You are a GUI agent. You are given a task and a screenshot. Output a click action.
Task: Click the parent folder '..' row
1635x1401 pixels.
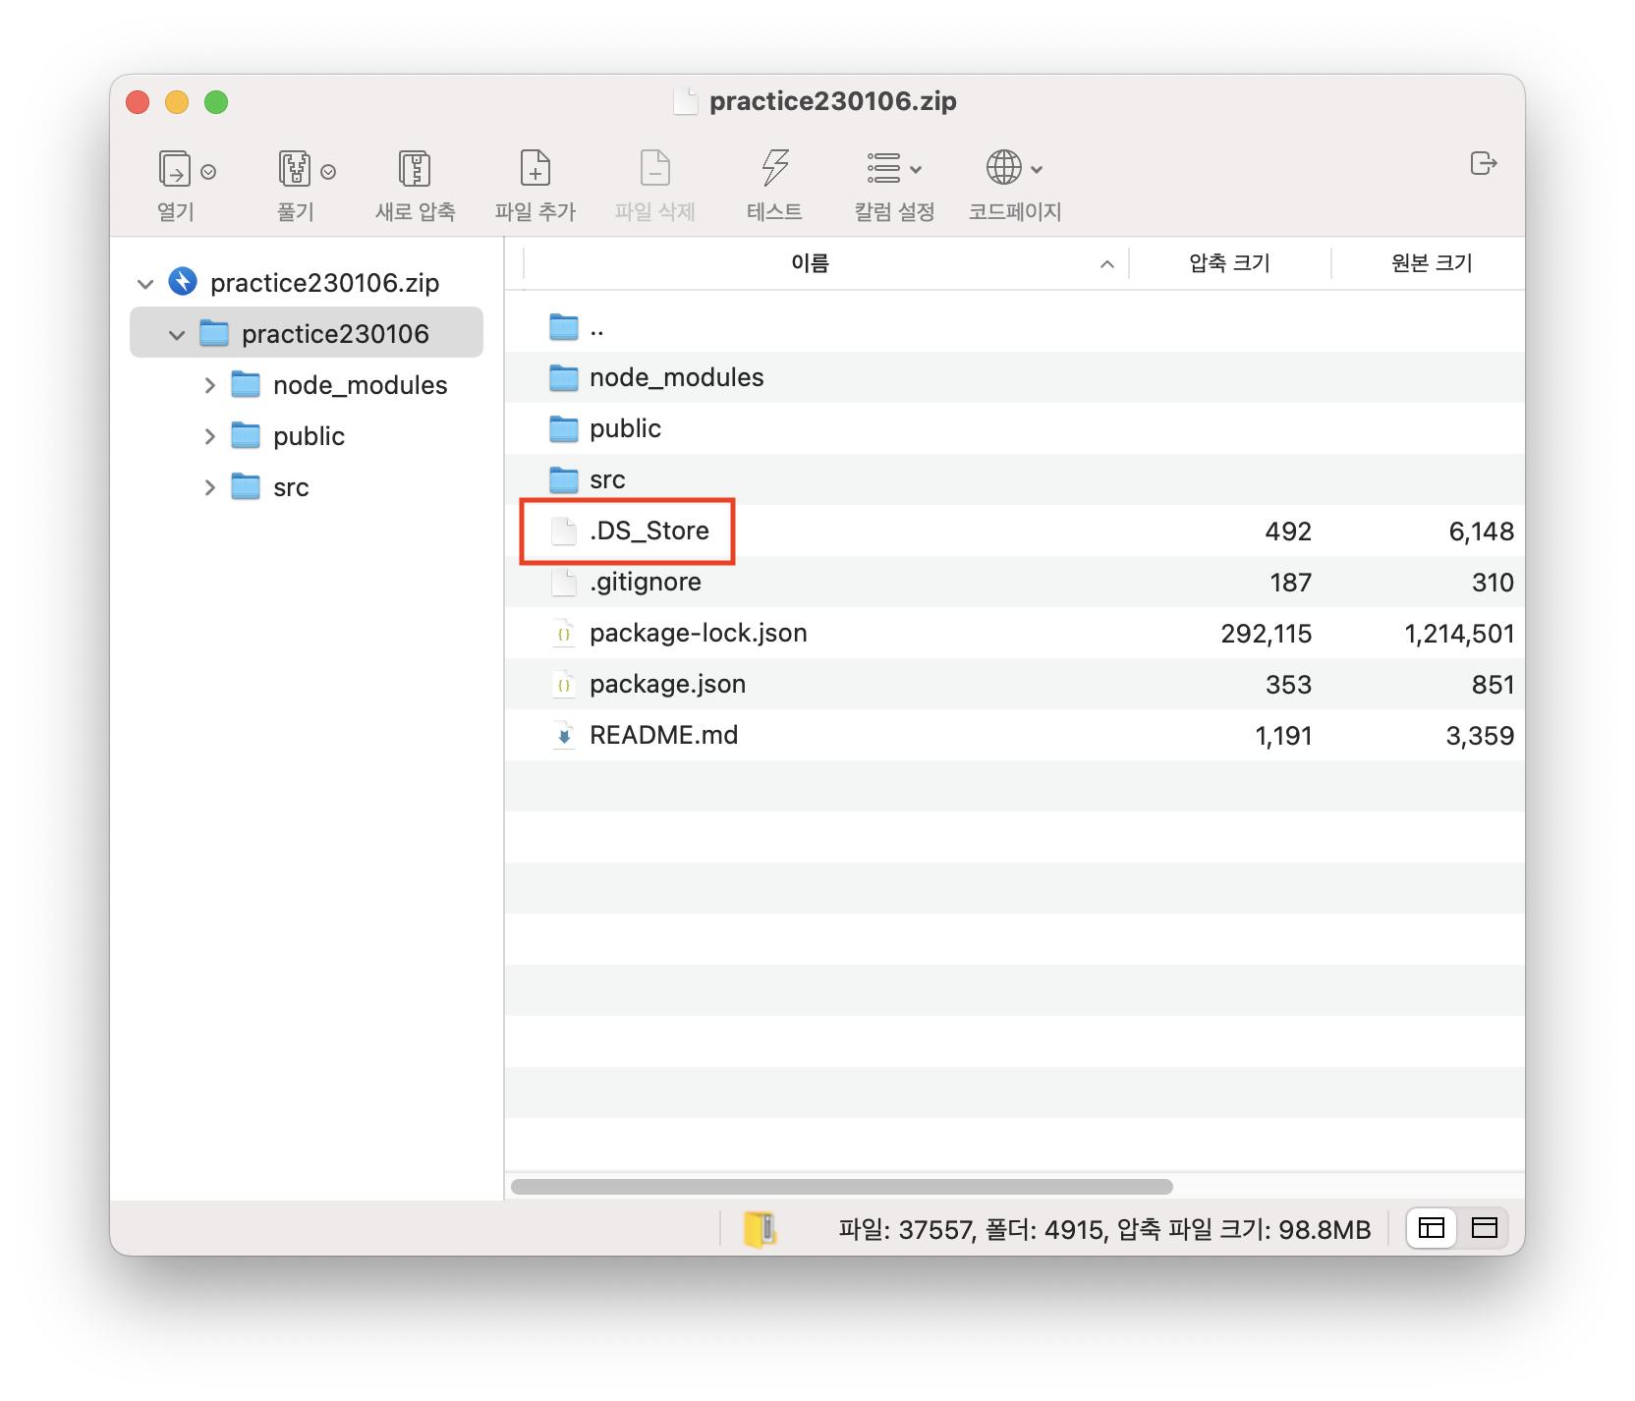tap(1015, 326)
